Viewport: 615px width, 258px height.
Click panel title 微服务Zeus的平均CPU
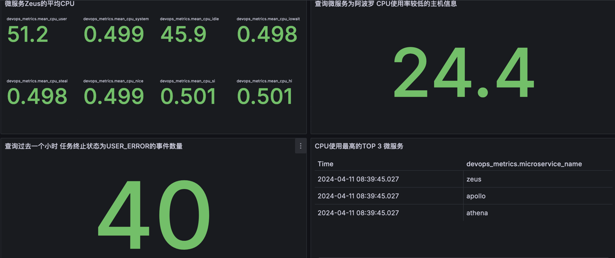point(40,4)
